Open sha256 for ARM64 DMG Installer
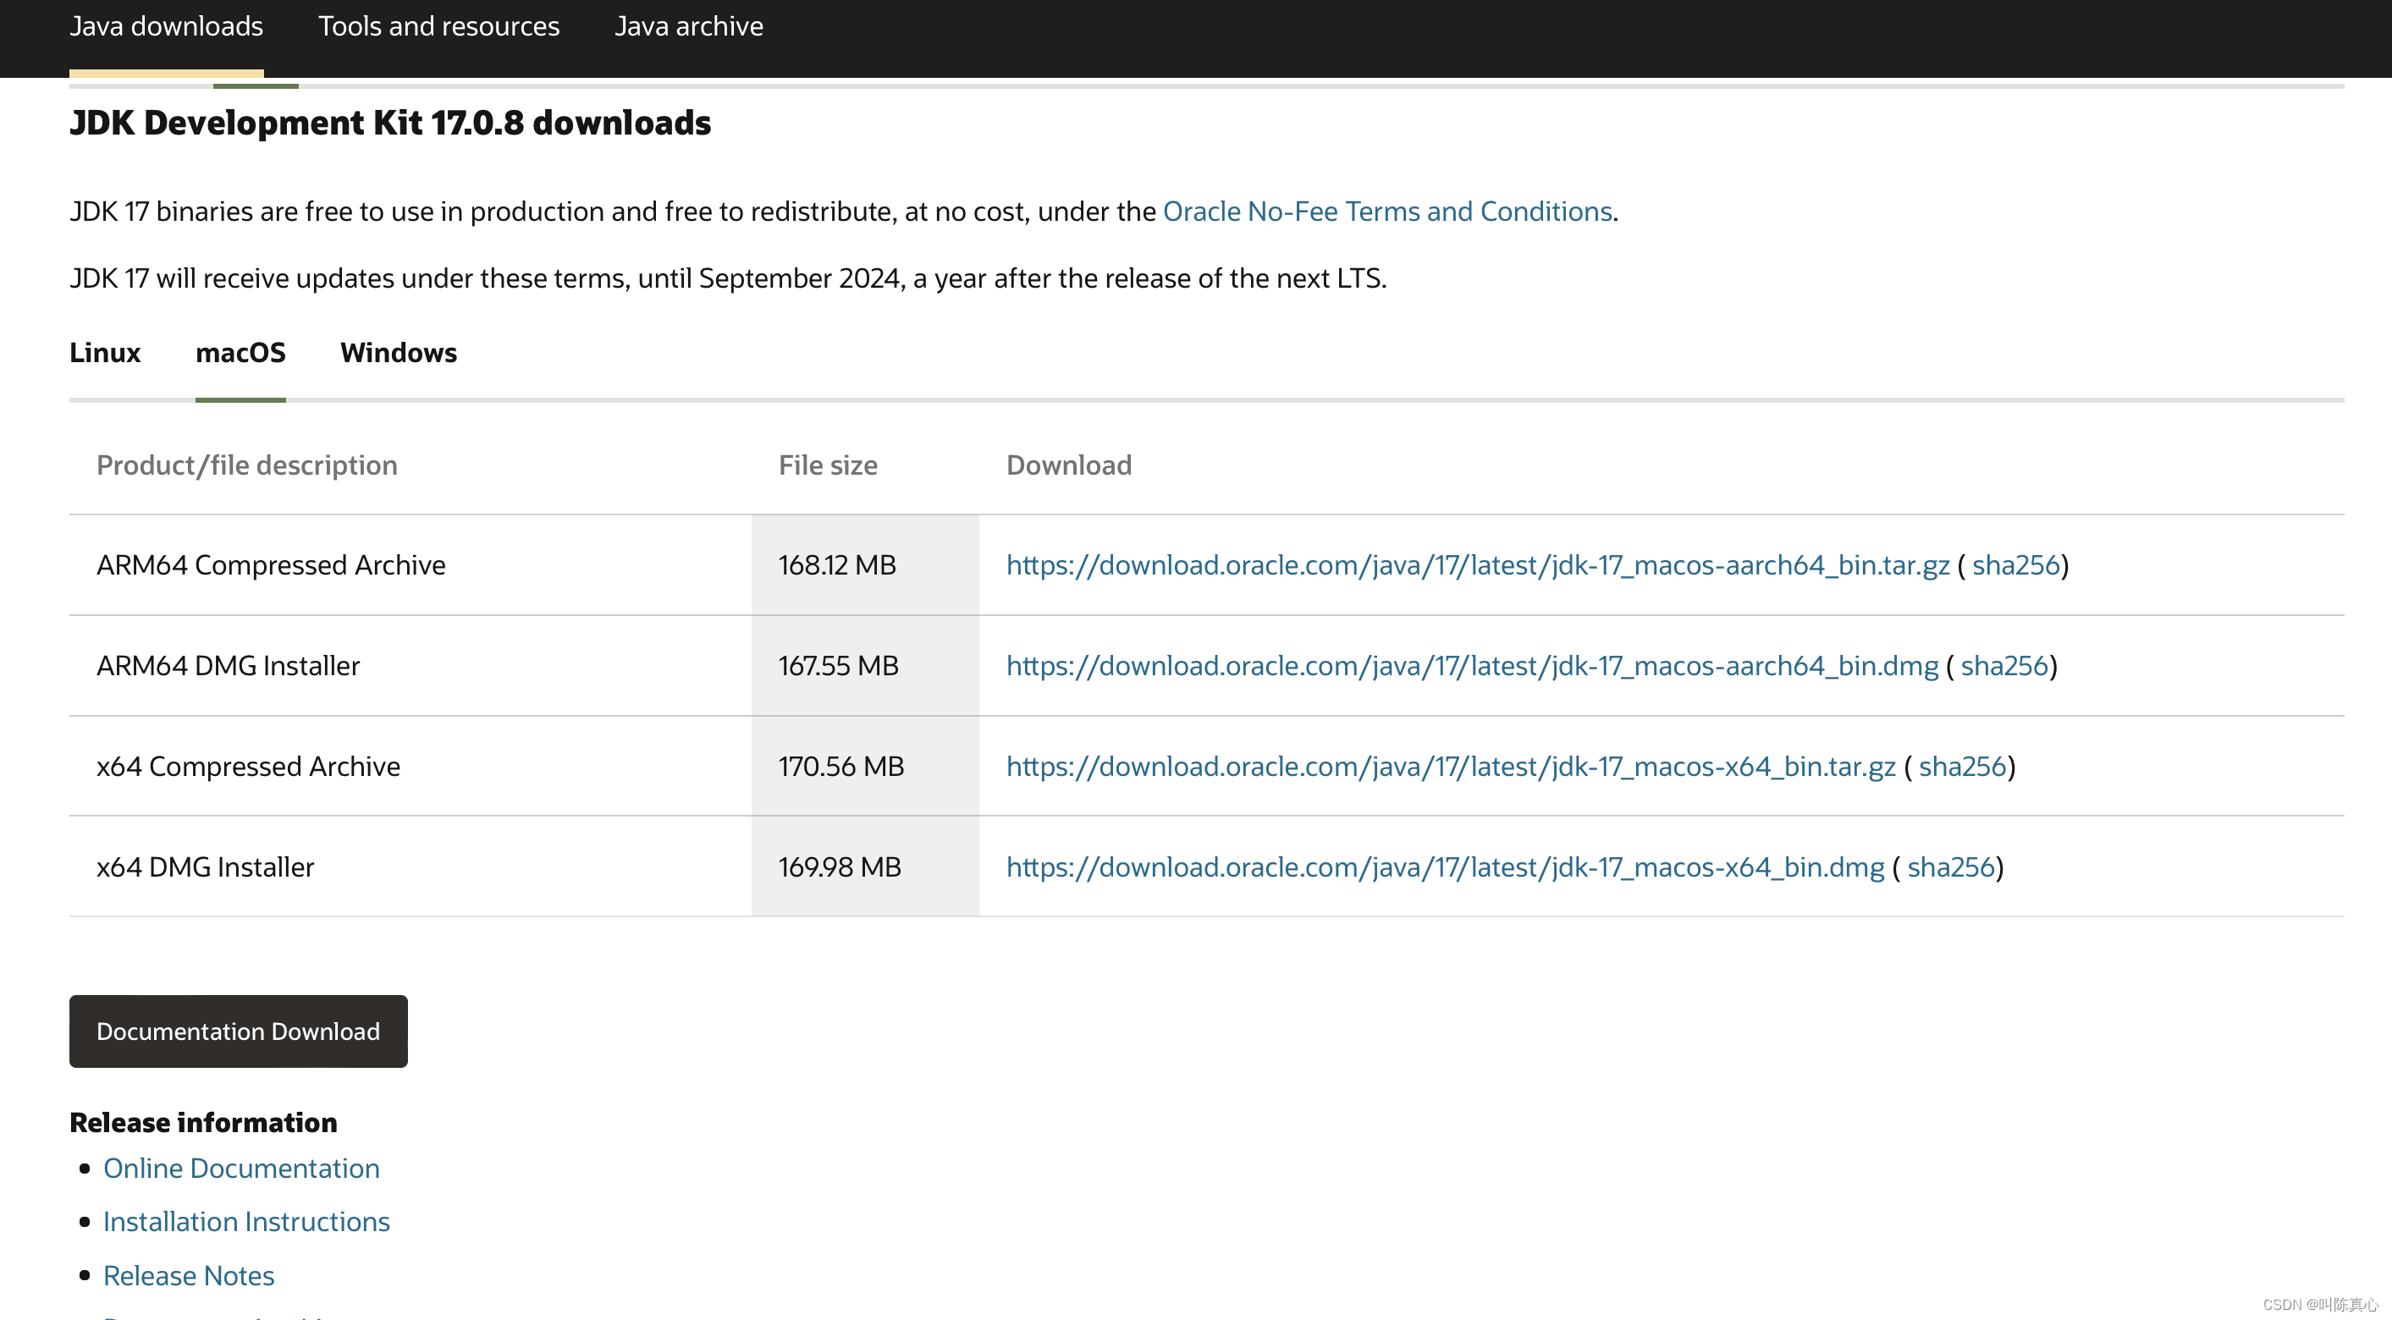 [x=2003, y=666]
